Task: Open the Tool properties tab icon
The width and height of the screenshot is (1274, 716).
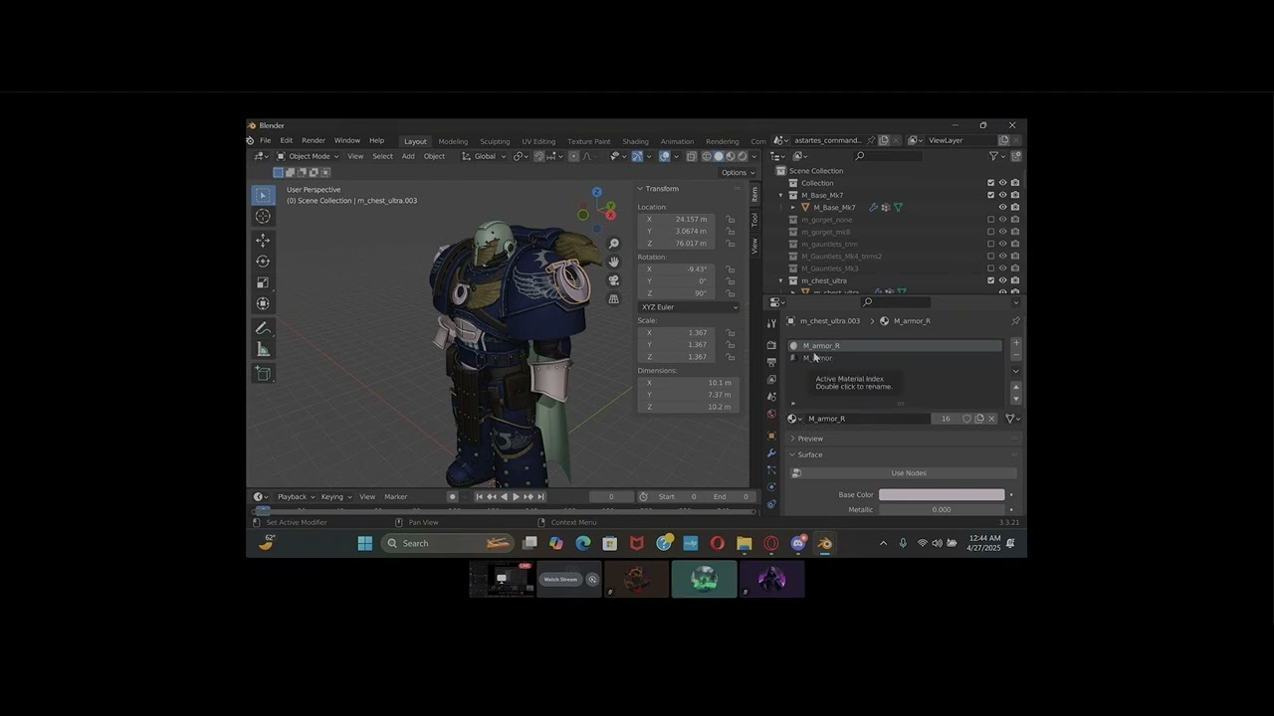Action: click(x=771, y=323)
